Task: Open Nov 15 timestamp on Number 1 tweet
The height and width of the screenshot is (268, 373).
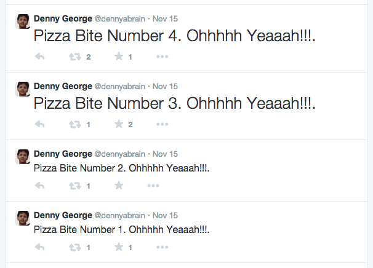Action: 165,216
